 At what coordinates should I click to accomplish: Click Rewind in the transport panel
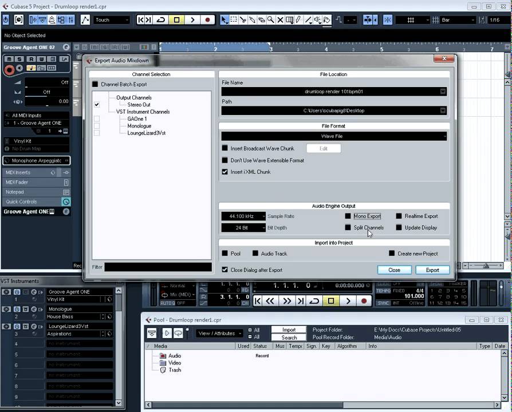tap(270, 301)
